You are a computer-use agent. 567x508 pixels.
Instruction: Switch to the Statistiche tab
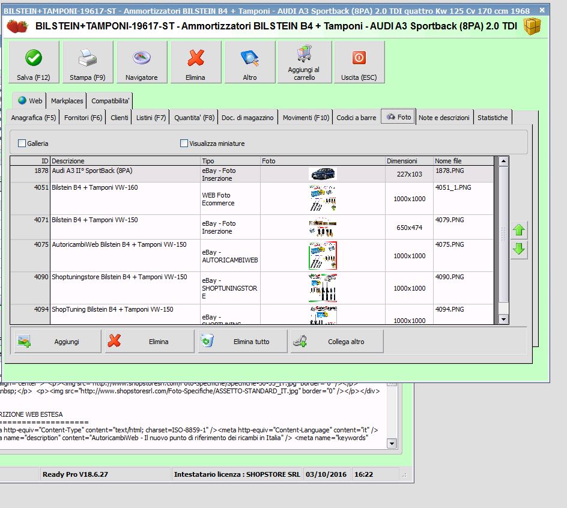click(493, 118)
